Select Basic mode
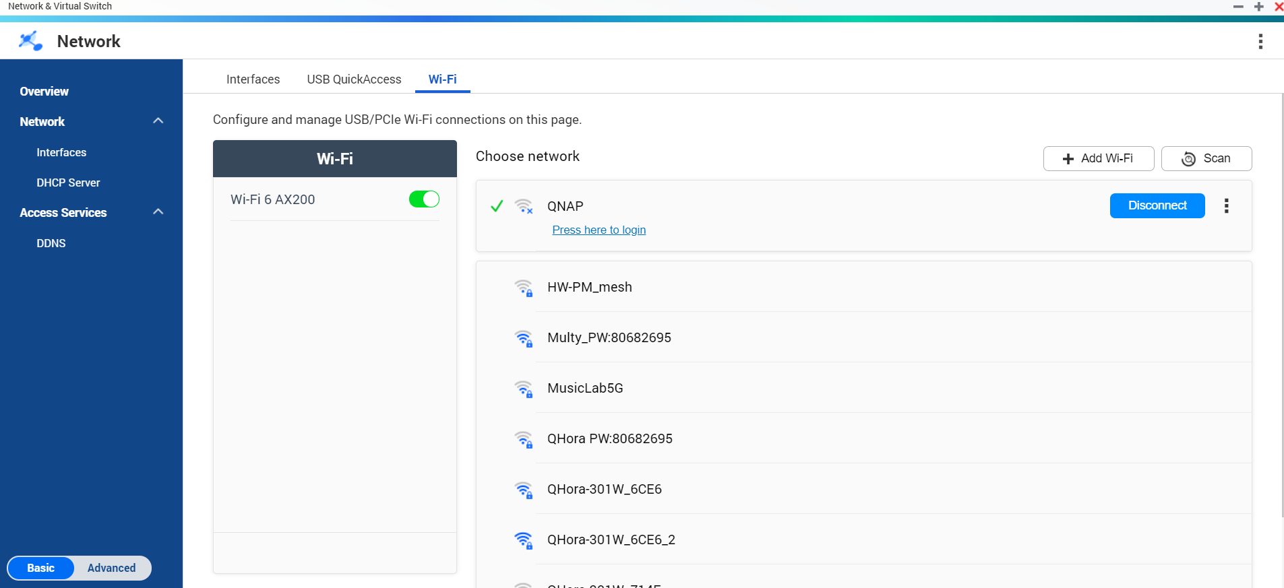The width and height of the screenshot is (1284, 588). [x=41, y=568]
